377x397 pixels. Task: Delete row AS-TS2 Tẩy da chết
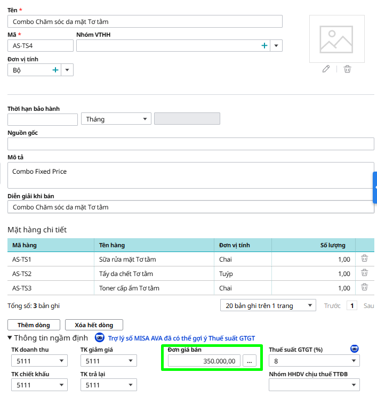[x=365, y=273]
